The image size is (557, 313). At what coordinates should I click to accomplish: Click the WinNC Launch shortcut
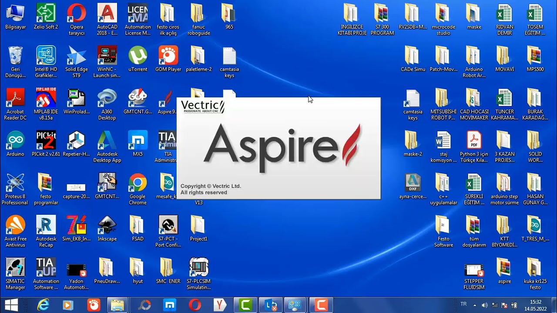coord(107,63)
